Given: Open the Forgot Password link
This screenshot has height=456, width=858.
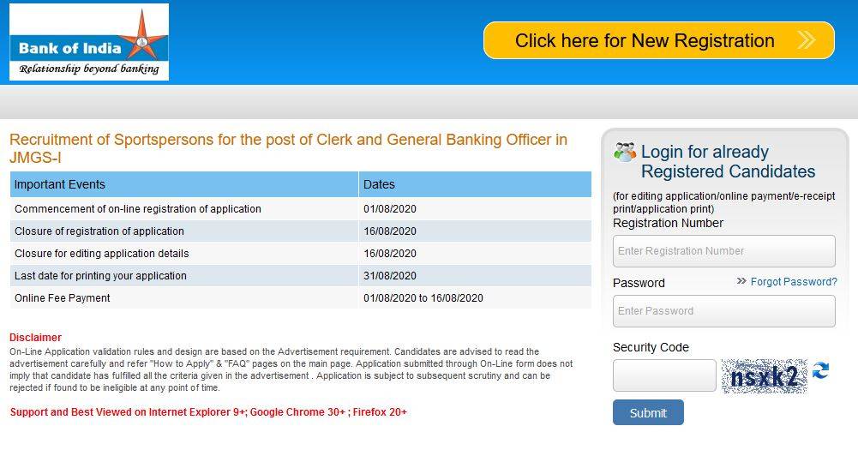Looking at the screenshot, I should (794, 281).
